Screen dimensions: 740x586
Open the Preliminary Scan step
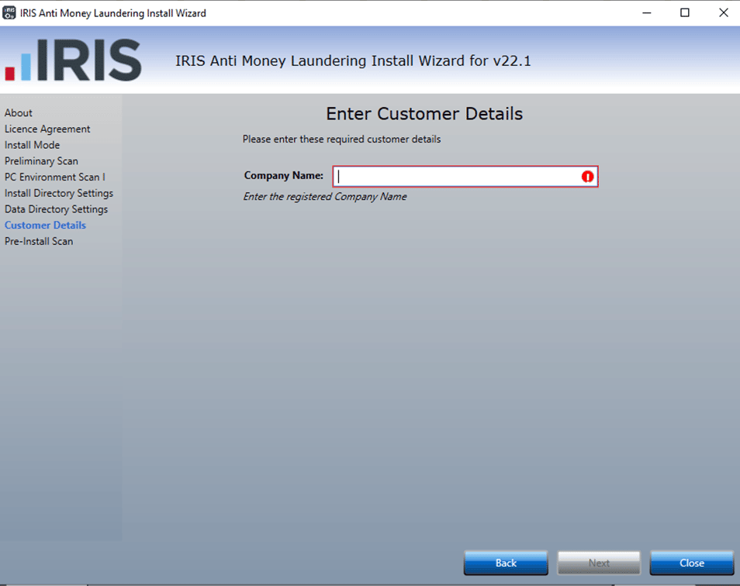41,160
